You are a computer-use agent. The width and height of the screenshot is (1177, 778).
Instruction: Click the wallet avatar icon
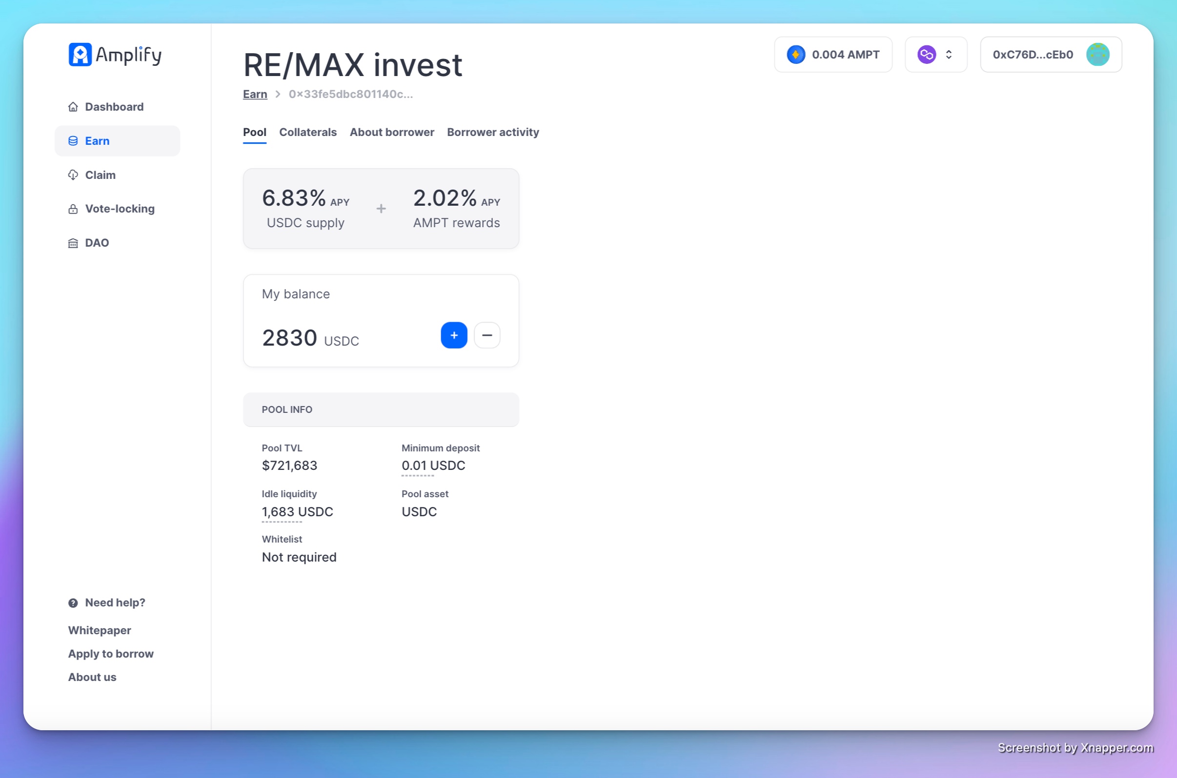[1097, 55]
